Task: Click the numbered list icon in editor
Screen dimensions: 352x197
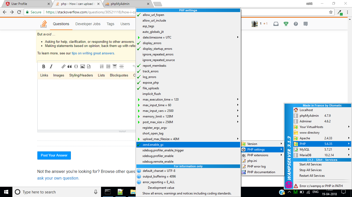Action: tap(102, 66)
